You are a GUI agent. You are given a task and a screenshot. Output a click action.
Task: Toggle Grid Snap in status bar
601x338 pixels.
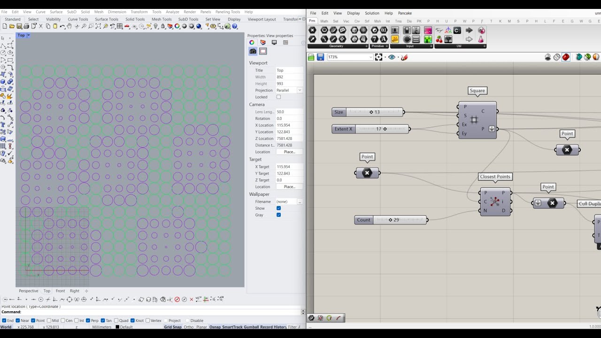pyautogui.click(x=173, y=327)
